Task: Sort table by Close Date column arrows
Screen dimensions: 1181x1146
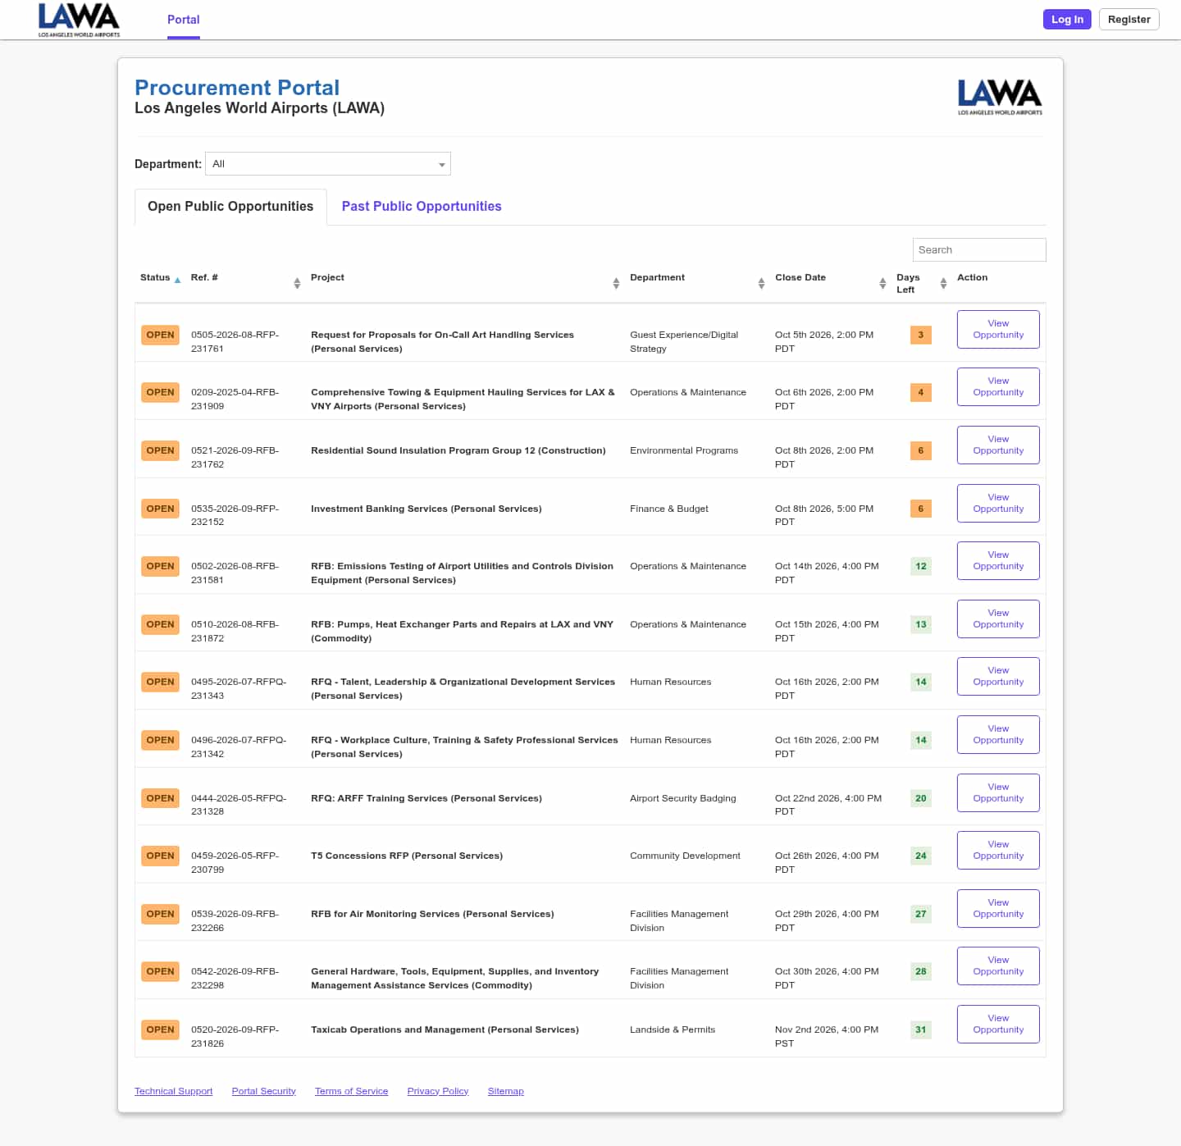Action: (882, 283)
